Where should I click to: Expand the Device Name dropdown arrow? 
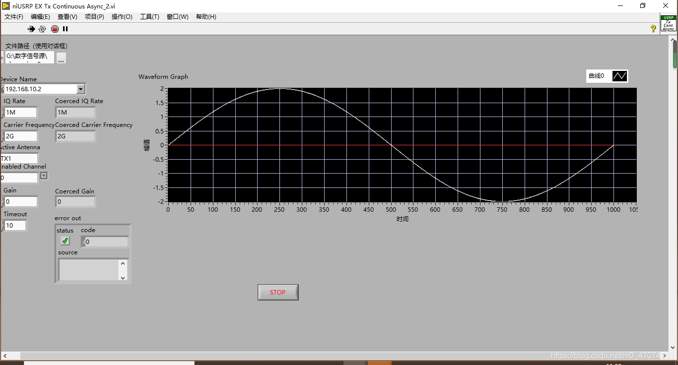[x=81, y=89]
